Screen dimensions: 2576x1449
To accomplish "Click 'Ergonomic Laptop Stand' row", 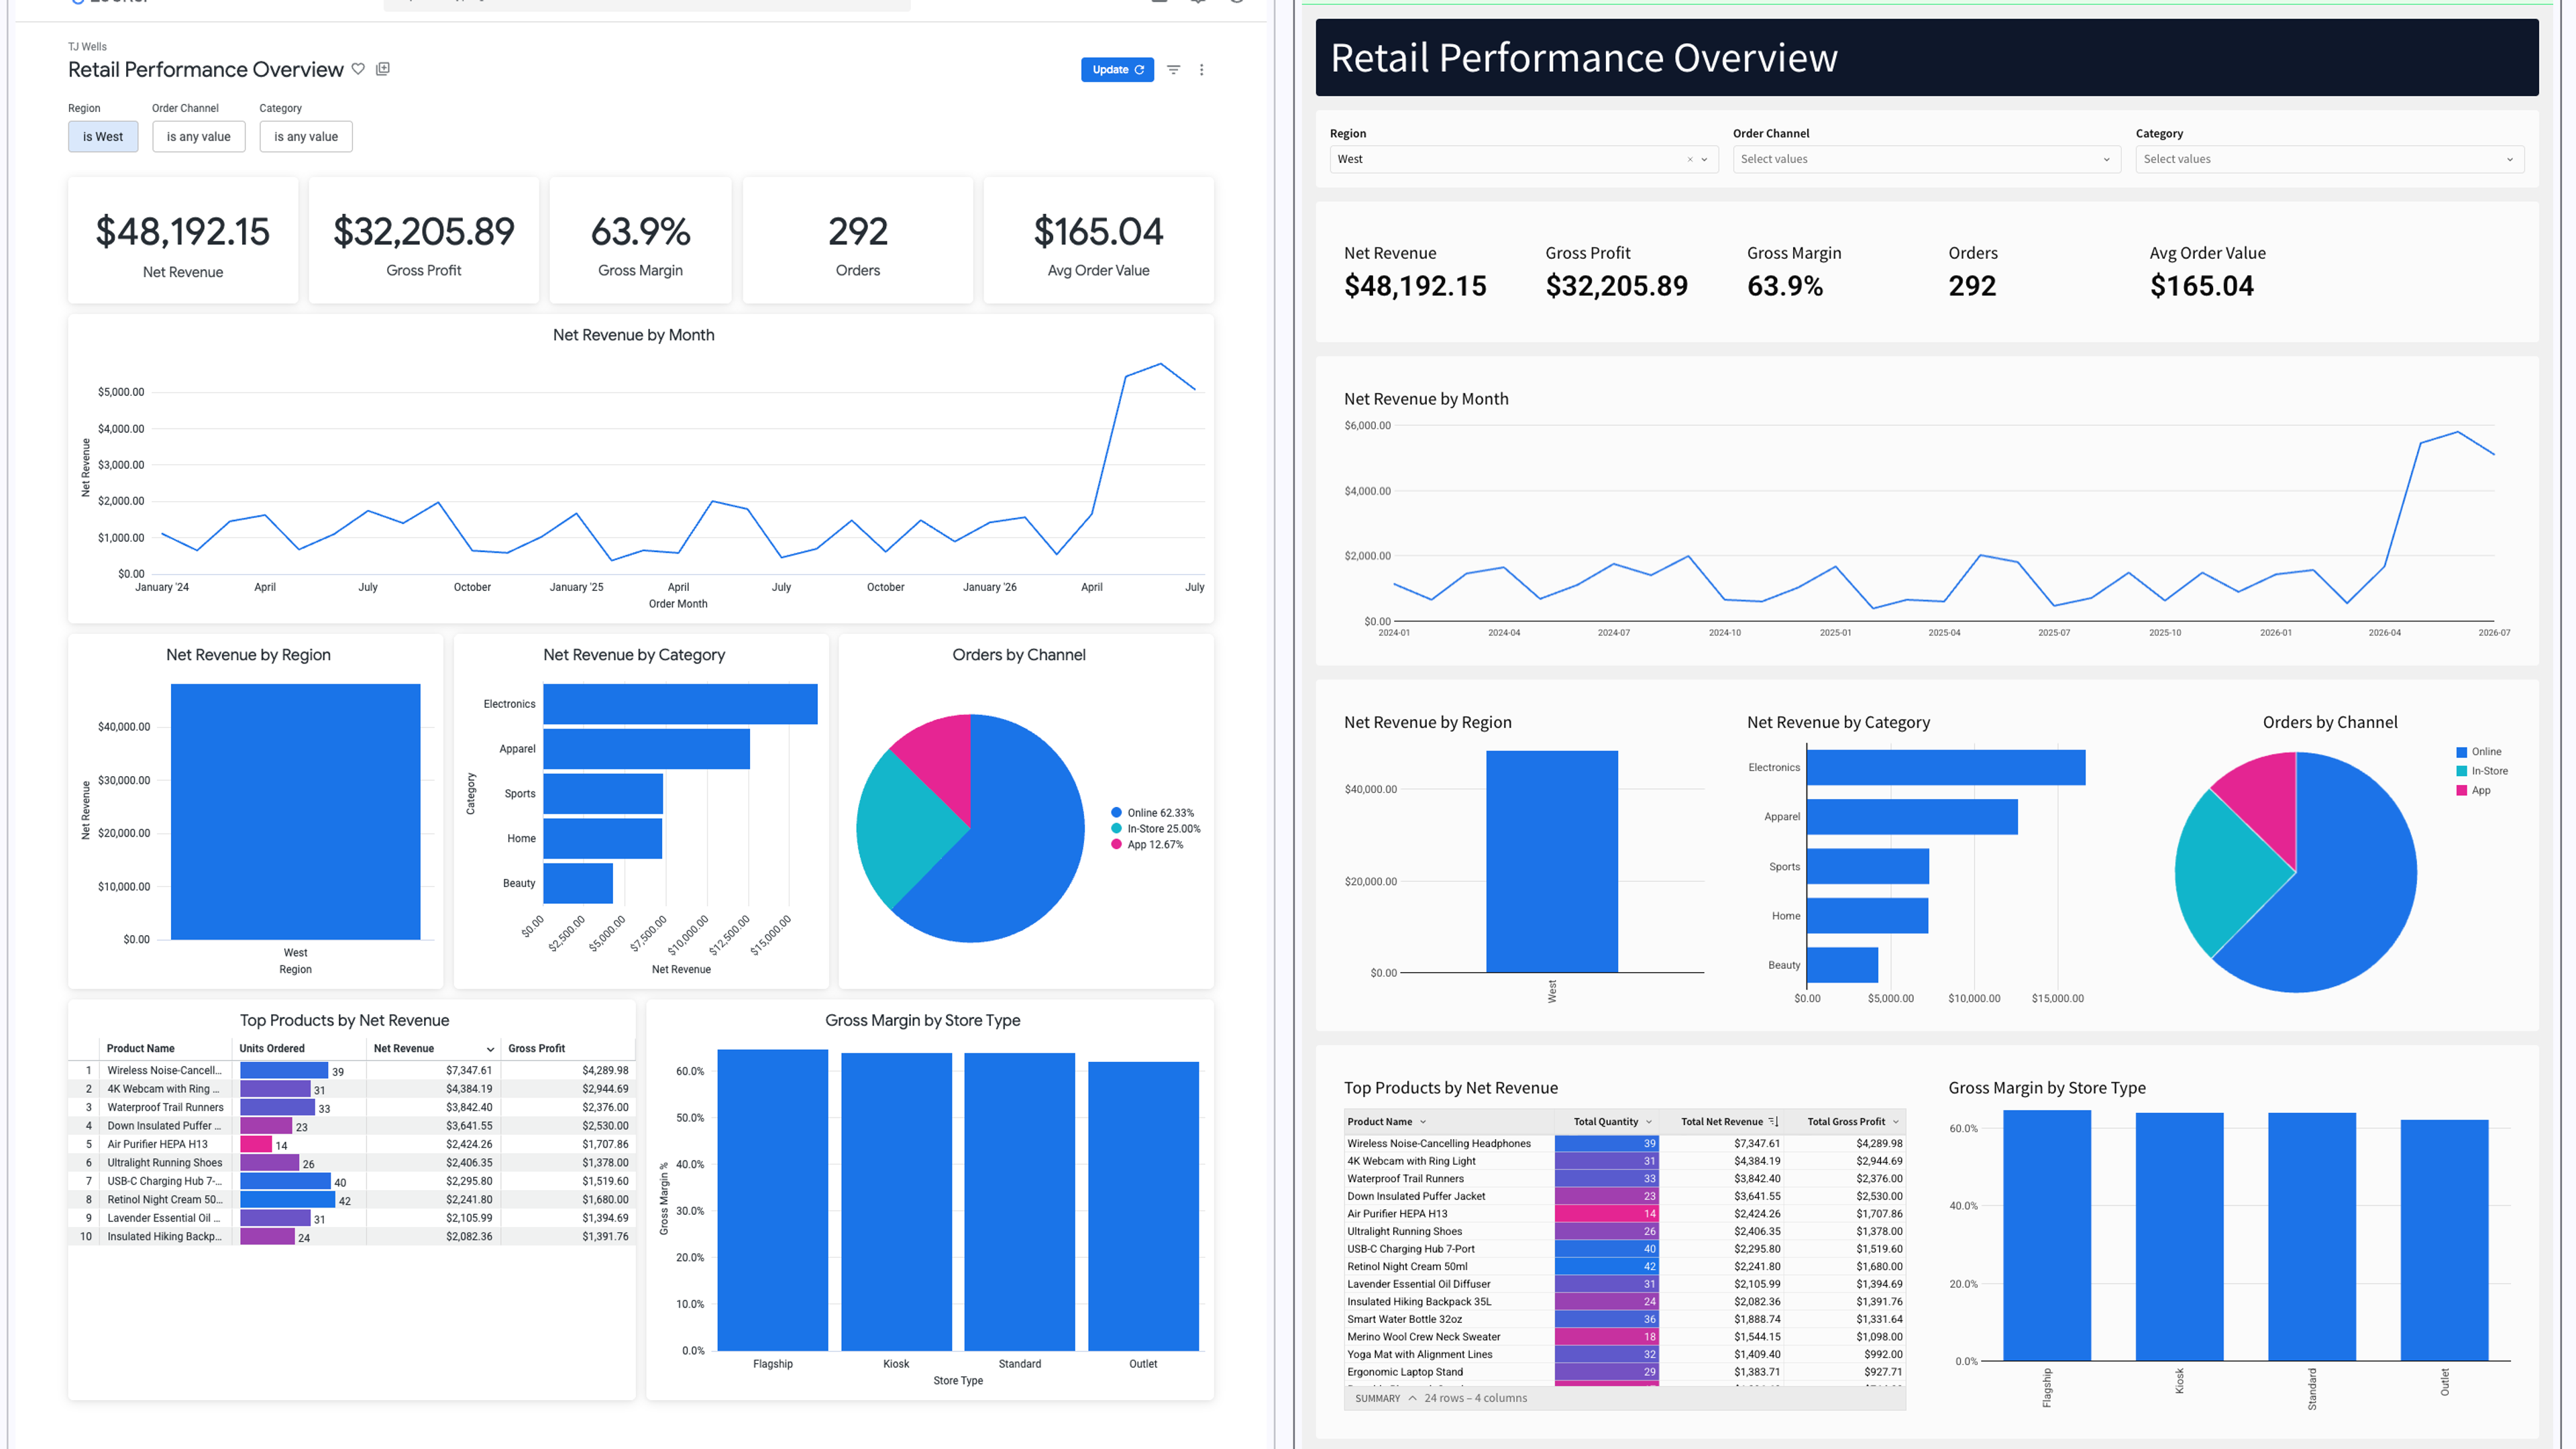I will coord(1624,1372).
